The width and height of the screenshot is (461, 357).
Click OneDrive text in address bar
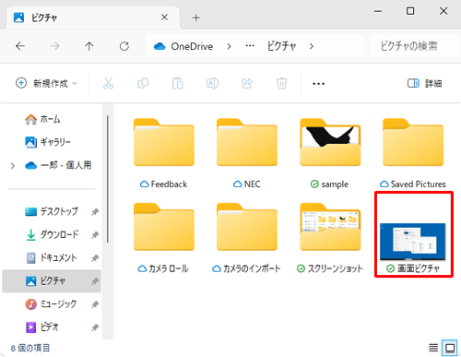click(x=192, y=46)
